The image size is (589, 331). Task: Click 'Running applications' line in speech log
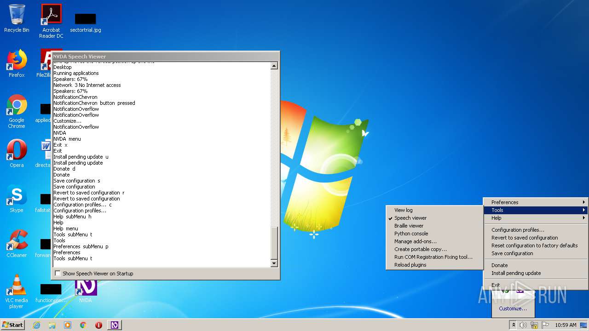tap(76, 73)
